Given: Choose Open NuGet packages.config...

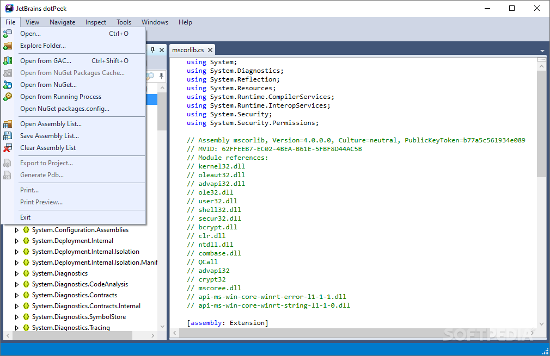Looking at the screenshot, I should 74,109.
